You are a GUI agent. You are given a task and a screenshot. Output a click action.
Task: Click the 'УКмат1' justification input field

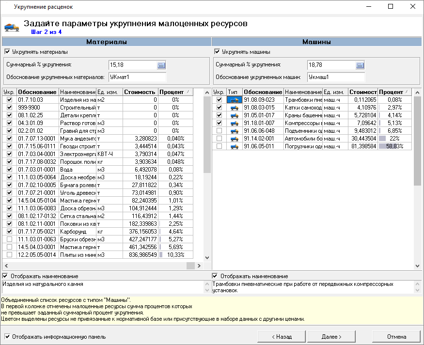[137, 77]
